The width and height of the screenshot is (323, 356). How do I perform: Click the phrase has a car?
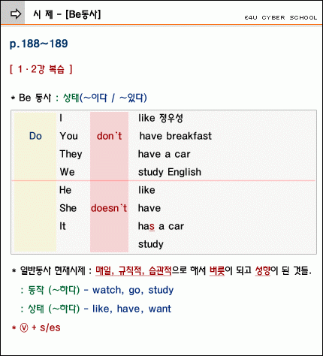coord(161,226)
